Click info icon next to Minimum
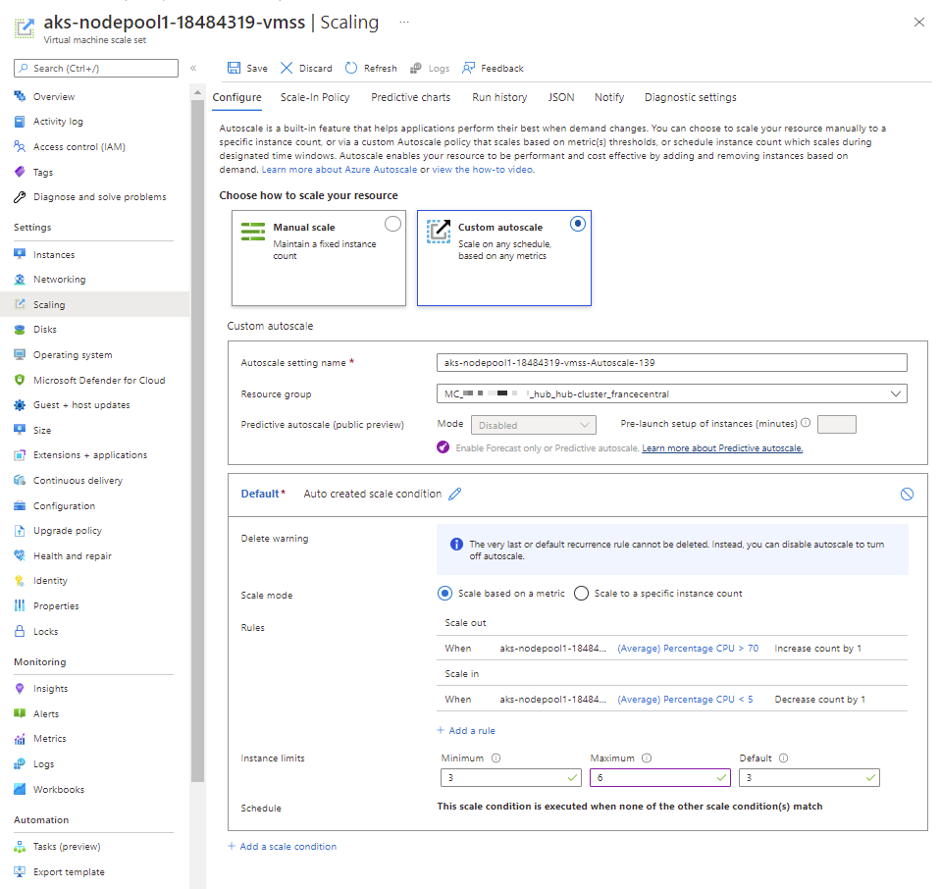940x889 pixels. (x=496, y=758)
